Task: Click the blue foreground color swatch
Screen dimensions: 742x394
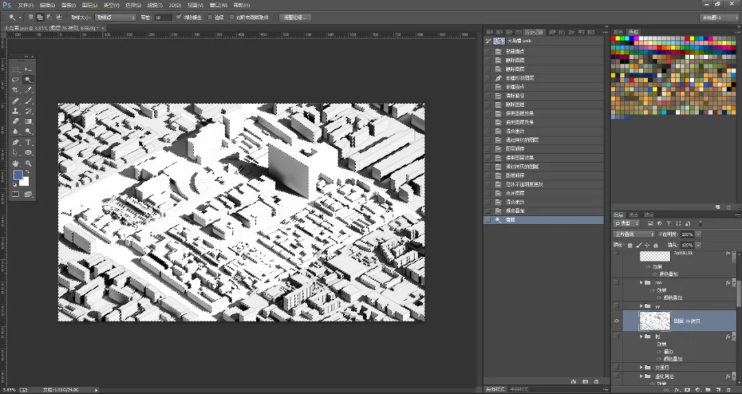Action: [18, 175]
